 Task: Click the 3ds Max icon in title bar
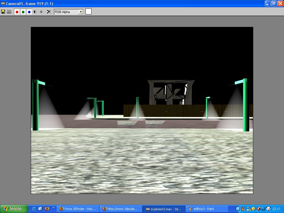(3, 3)
